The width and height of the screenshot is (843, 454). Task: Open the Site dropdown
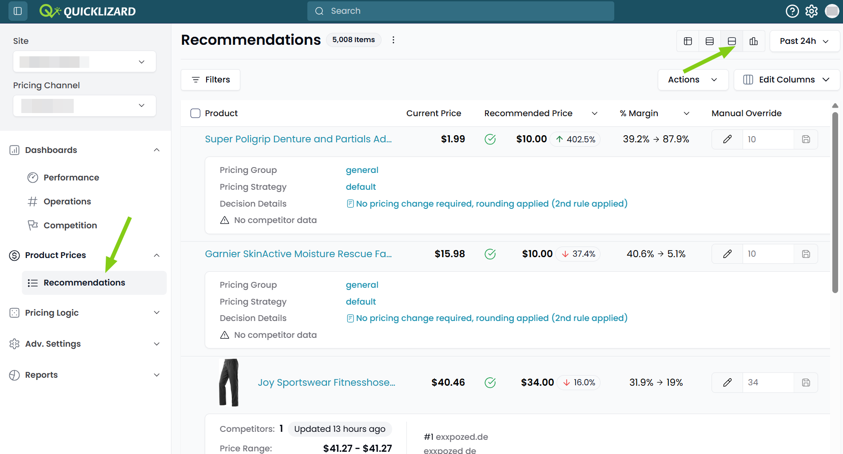(84, 62)
